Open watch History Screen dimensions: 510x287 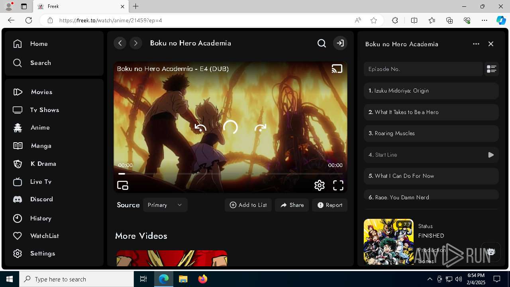coord(32,218)
